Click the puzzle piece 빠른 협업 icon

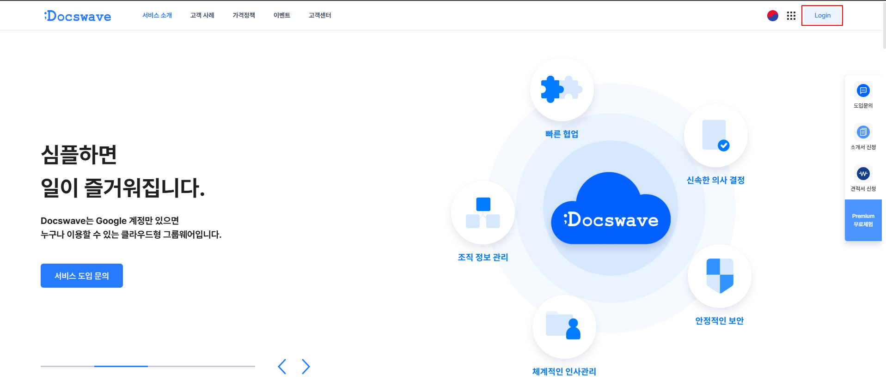(x=562, y=89)
